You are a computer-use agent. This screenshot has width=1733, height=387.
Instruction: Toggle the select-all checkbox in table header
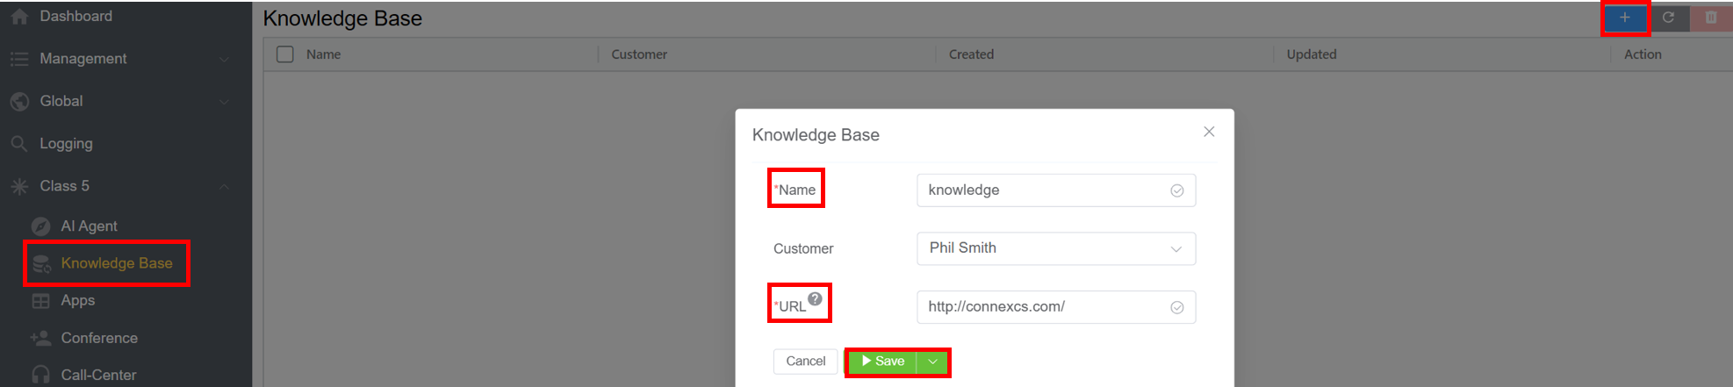tap(285, 54)
